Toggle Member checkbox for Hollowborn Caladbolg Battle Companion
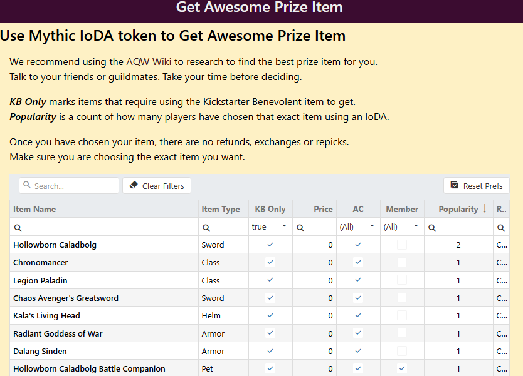The height and width of the screenshot is (376, 523). (402, 368)
